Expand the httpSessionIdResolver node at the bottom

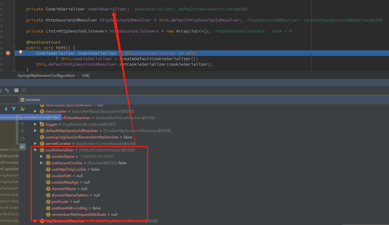(x=35, y=221)
